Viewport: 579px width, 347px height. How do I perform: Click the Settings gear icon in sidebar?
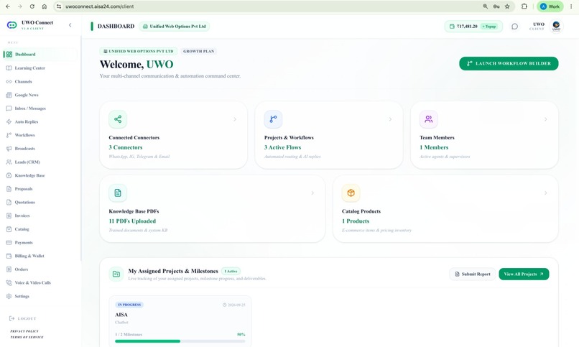[9, 296]
